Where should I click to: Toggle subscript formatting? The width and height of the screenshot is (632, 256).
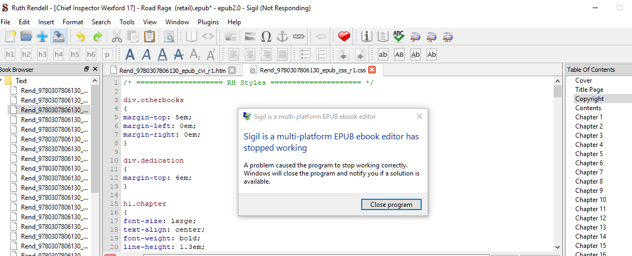(195, 55)
